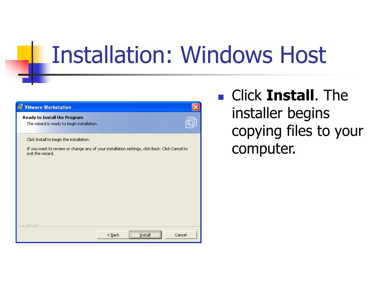Click the copying files to your text

[x=298, y=131]
